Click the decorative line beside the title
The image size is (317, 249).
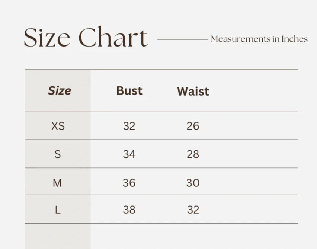tap(182, 39)
